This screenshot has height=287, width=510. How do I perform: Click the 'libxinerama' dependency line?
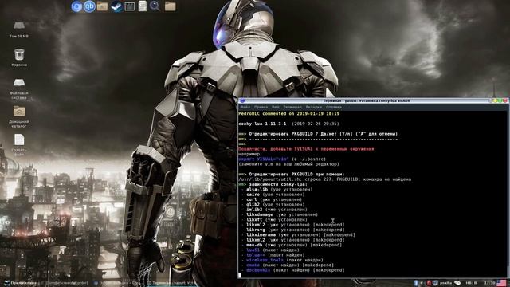298,234
